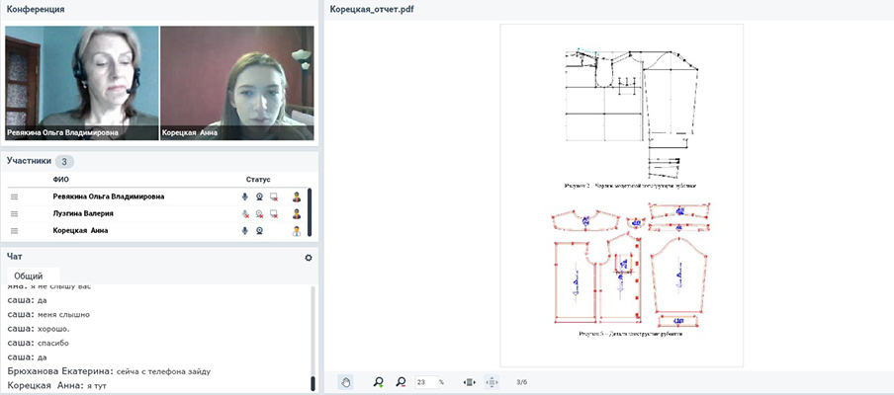Open row menu for Ревякина Ольга Владимировна

15,197
